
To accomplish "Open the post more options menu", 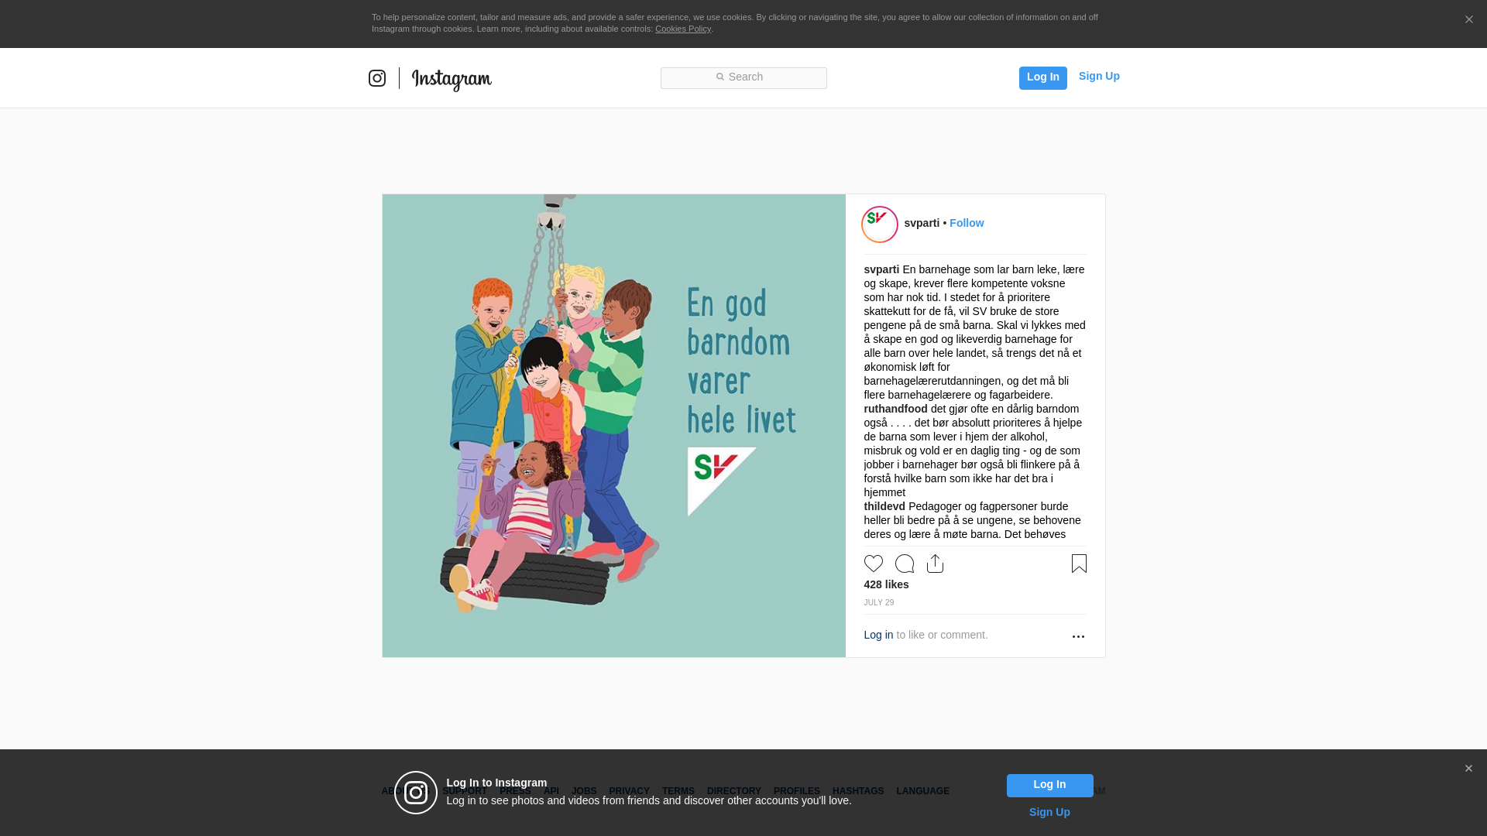I will pyautogui.click(x=1078, y=636).
